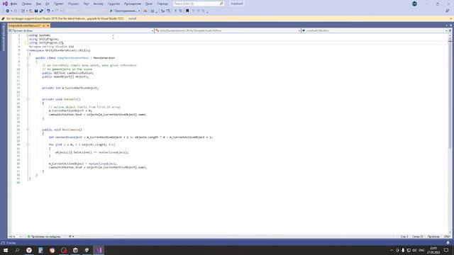Uncomment the selected lines
Screen dimensions: 454x255
click(x=180, y=11)
